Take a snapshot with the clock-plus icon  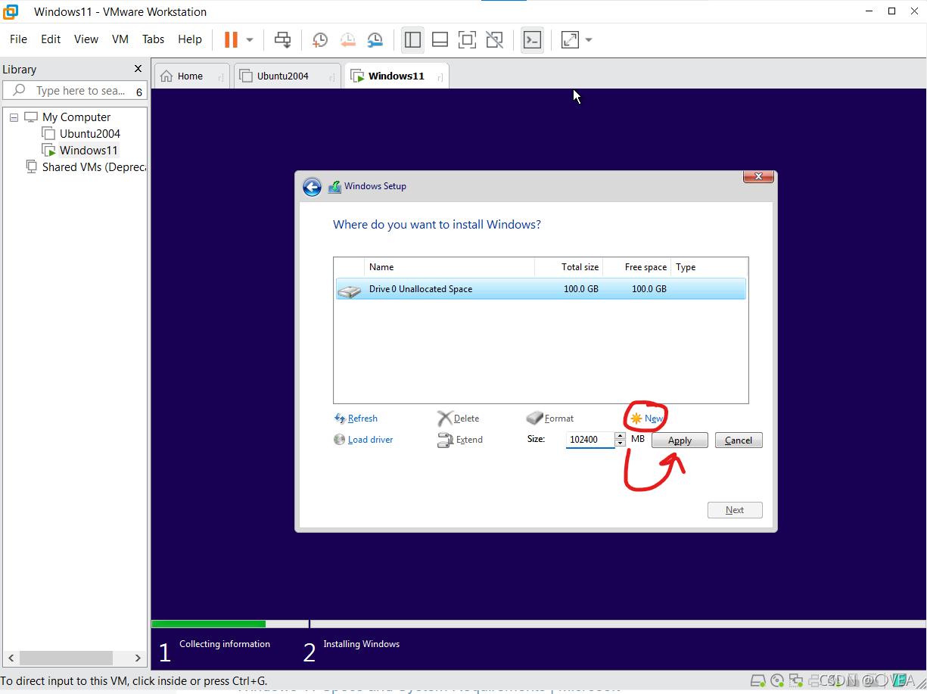320,39
